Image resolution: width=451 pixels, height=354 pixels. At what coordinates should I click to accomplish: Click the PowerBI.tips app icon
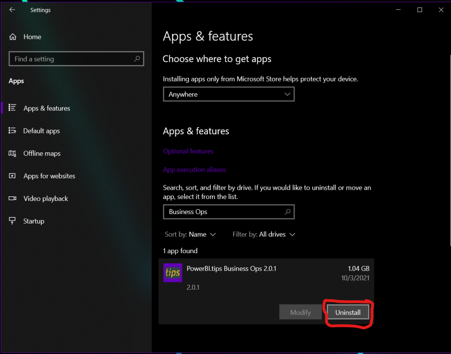click(x=173, y=273)
